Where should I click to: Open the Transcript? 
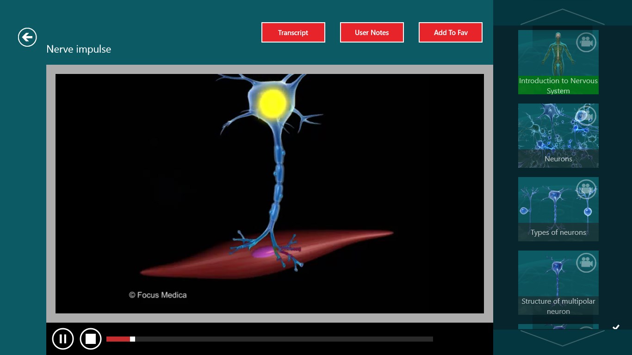coord(293,32)
